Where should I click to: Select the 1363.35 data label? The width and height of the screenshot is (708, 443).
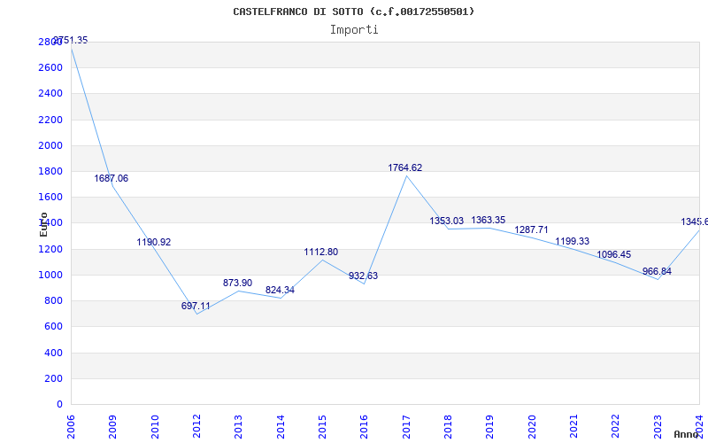(x=489, y=220)
